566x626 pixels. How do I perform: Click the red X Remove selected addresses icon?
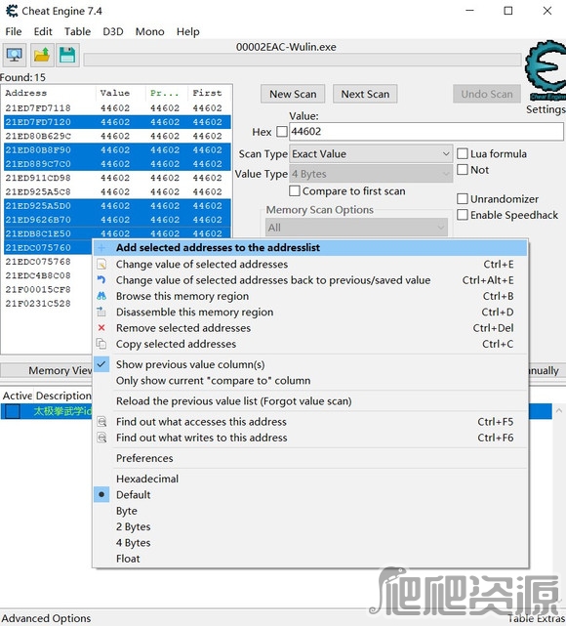pos(101,328)
